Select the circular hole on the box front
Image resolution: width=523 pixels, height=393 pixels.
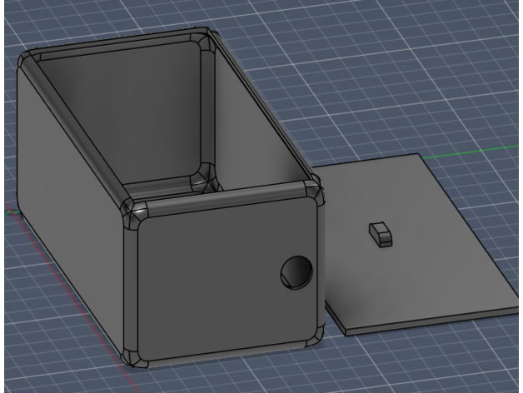[x=296, y=272]
